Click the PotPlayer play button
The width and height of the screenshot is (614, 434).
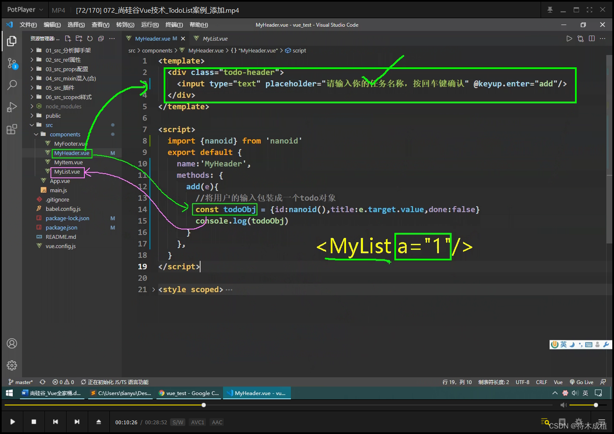tap(13, 422)
